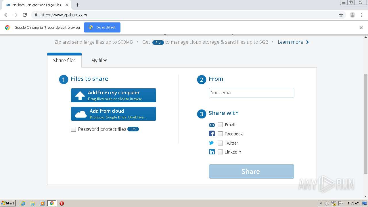Check the LinkedIn share option

(221, 152)
